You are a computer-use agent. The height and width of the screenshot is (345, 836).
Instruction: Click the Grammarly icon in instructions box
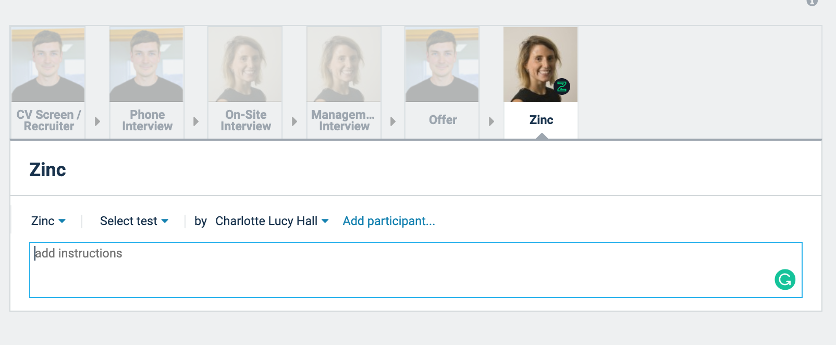(785, 279)
